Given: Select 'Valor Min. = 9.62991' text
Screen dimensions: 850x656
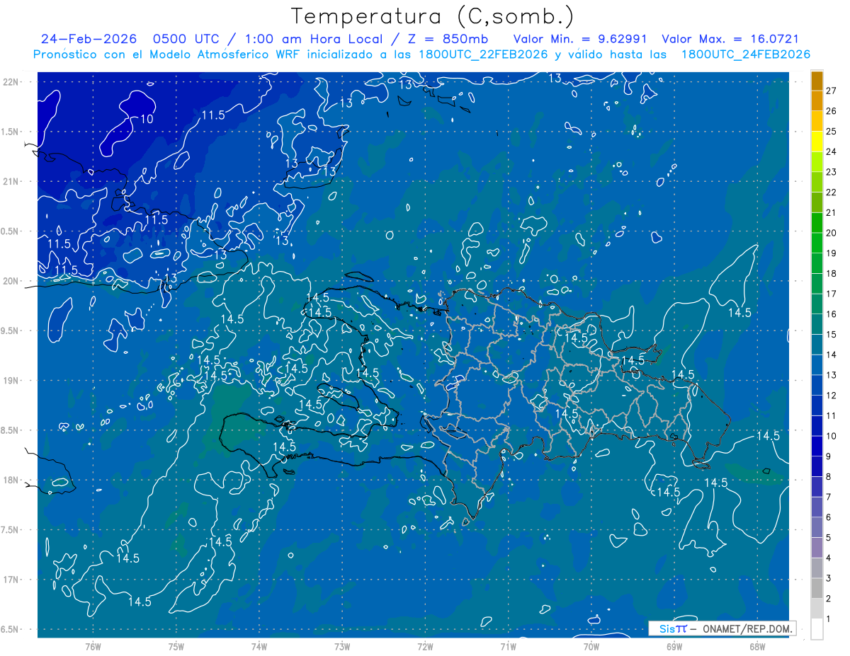Looking at the screenshot, I should coord(581,39).
